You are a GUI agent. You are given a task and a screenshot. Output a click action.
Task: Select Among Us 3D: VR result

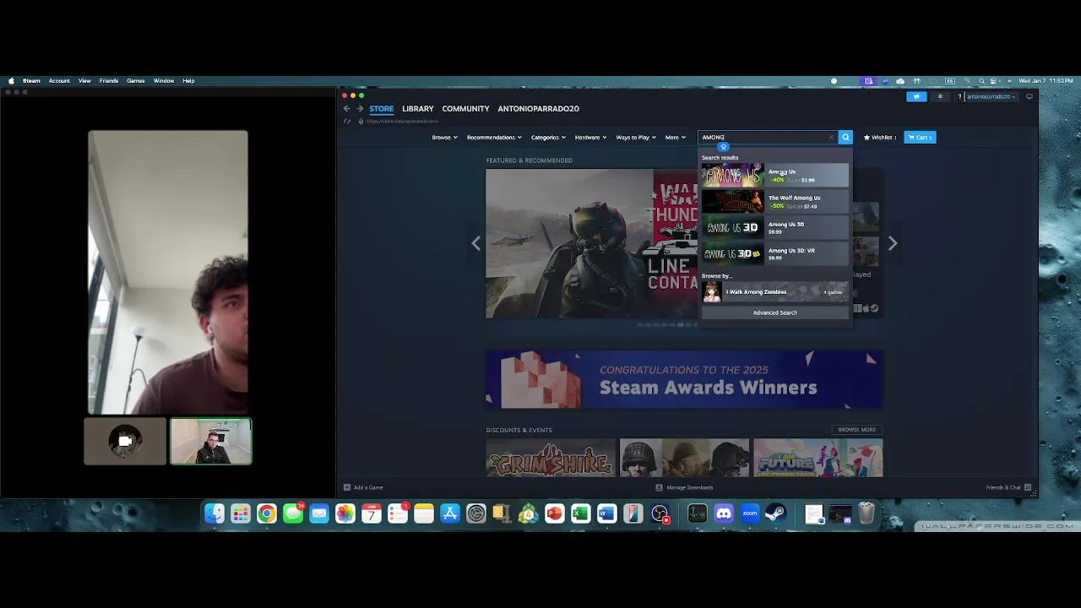(x=774, y=253)
